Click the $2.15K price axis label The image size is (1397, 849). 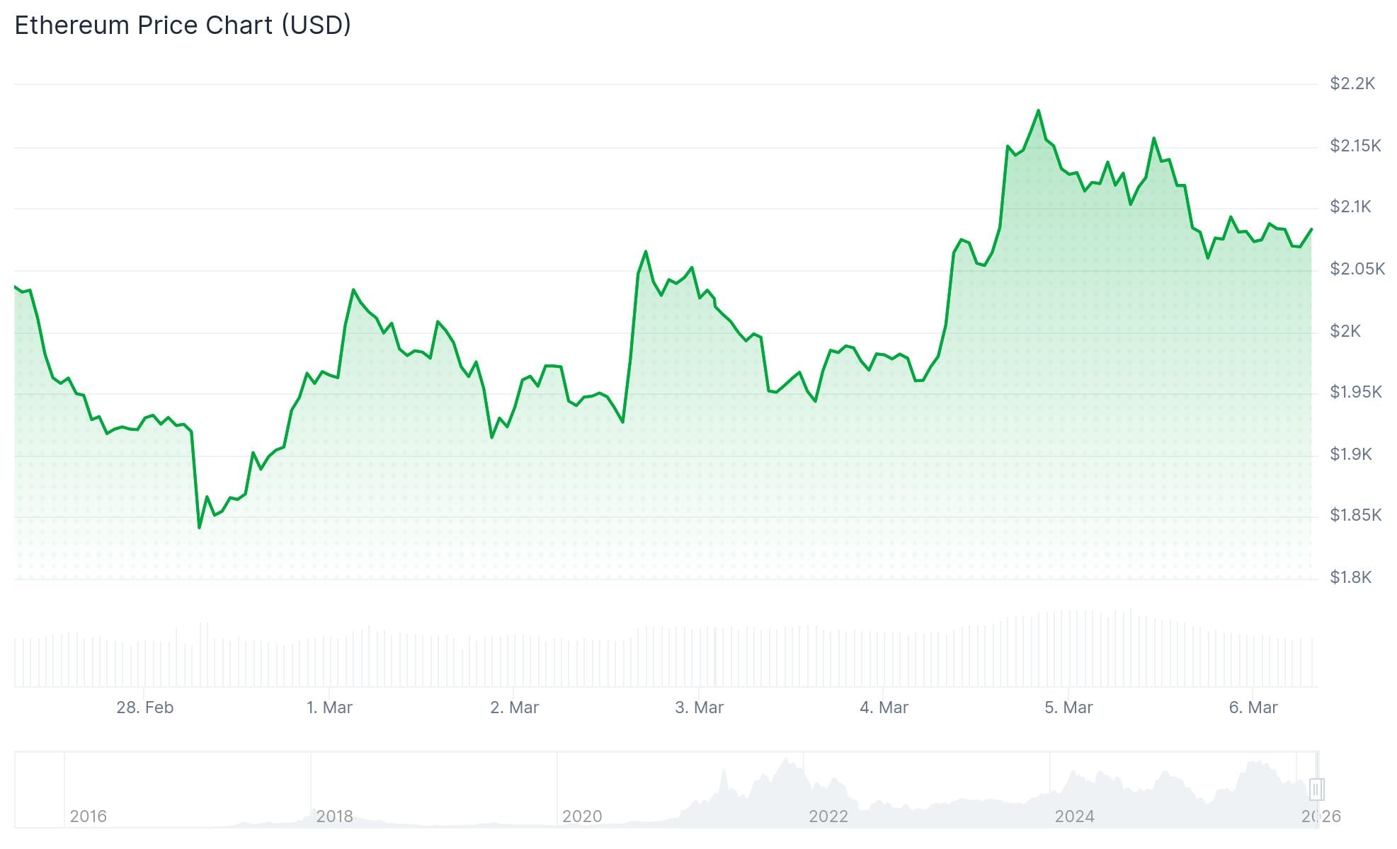[1355, 146]
